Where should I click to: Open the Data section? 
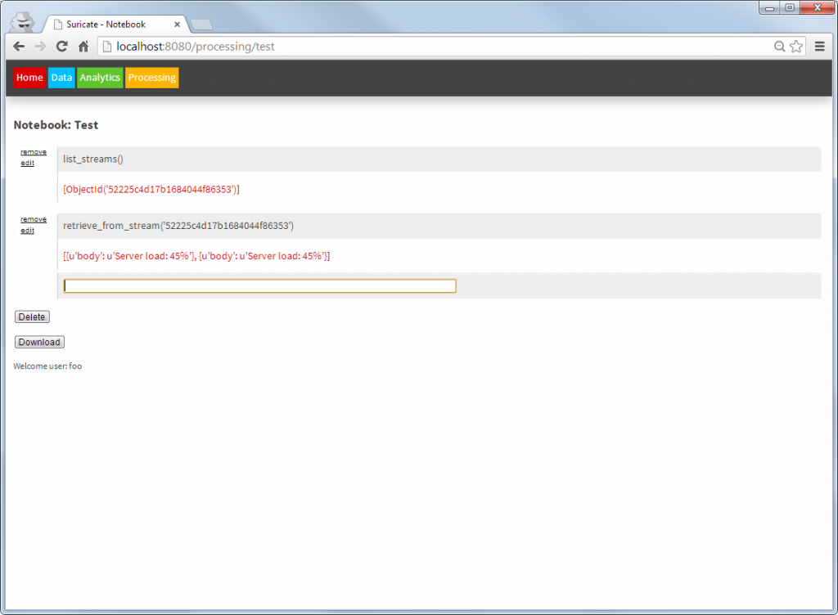pyautogui.click(x=61, y=78)
